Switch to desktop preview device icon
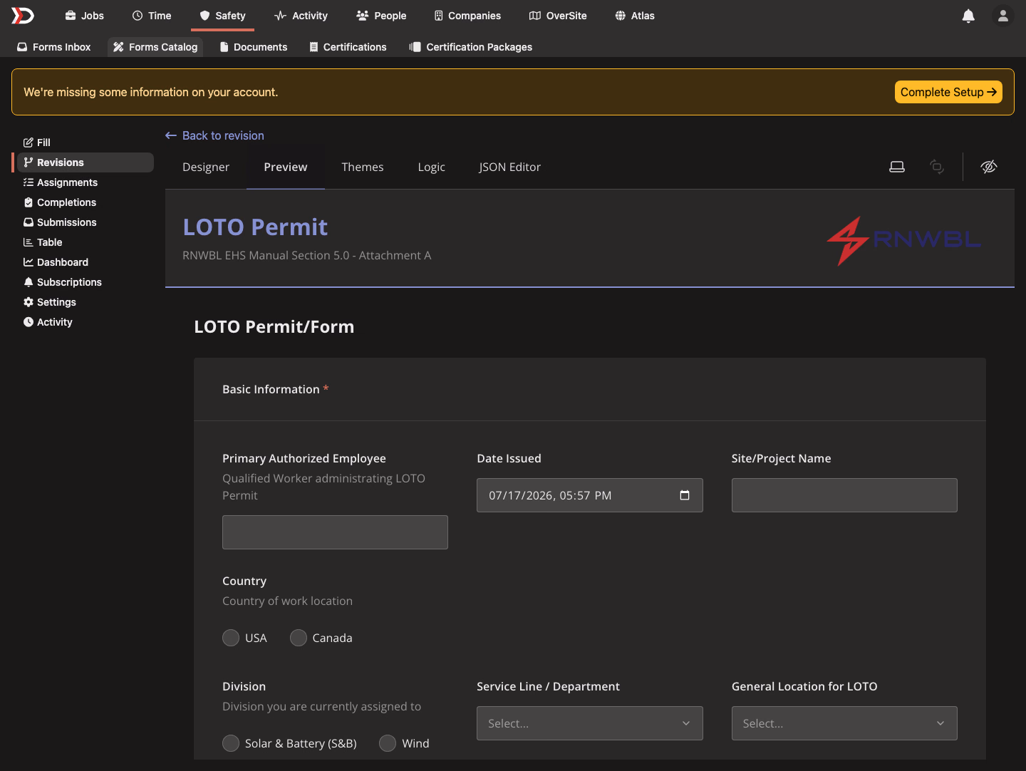Screen dimensions: 1026x771 (897, 167)
